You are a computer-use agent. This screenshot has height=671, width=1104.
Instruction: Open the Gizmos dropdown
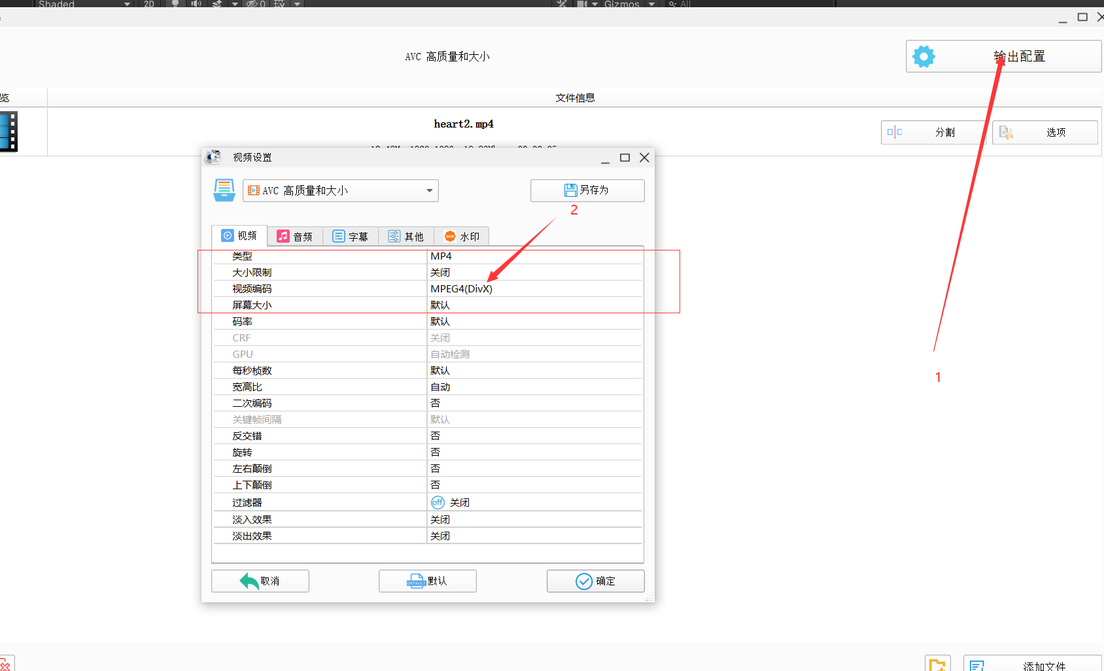651,4
